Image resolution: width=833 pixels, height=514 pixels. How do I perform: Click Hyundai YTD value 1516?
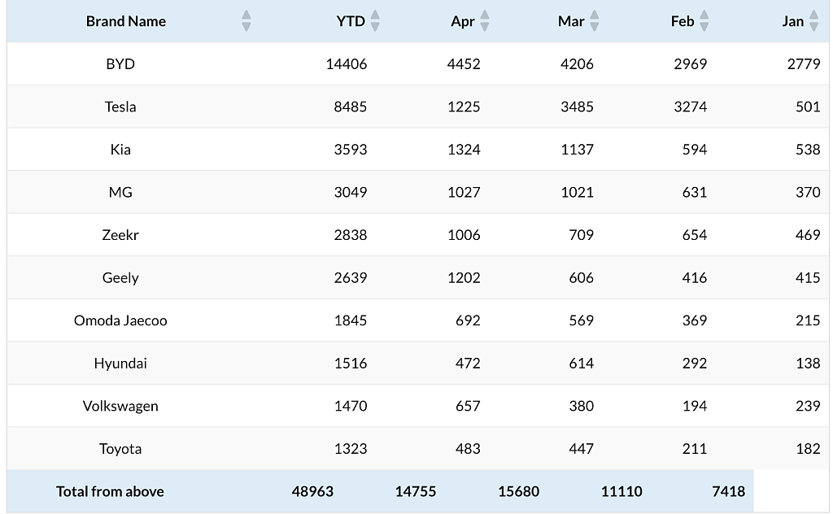[351, 364]
